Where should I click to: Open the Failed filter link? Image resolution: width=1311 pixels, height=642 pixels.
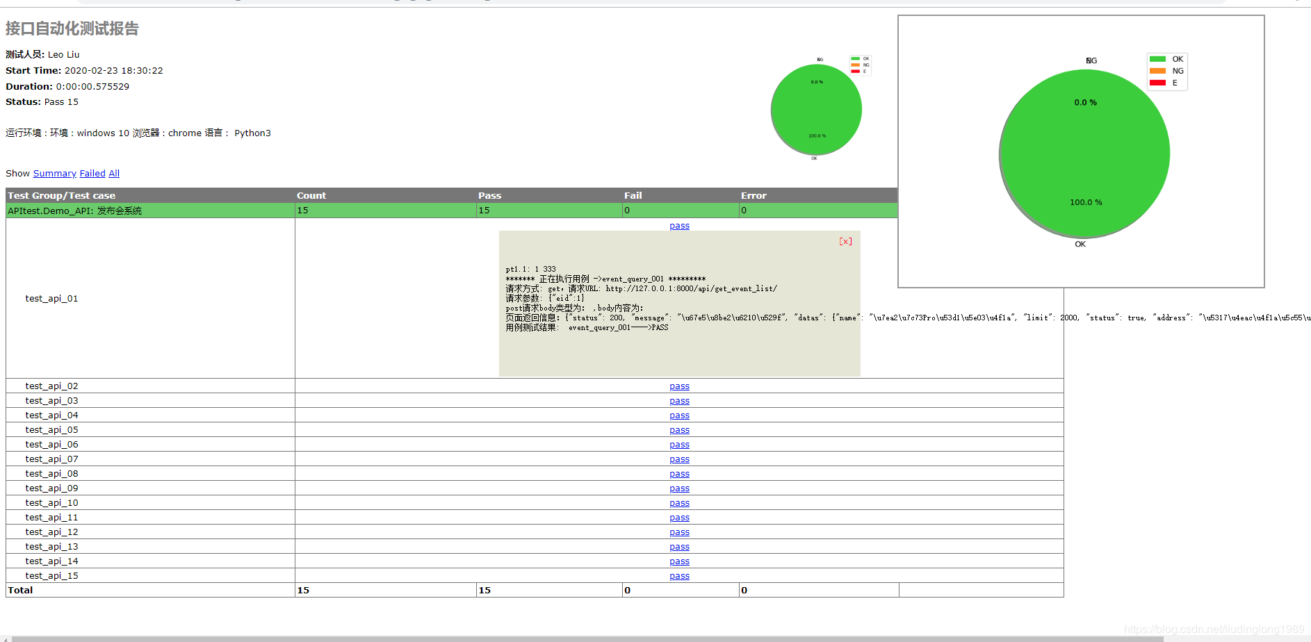[92, 173]
